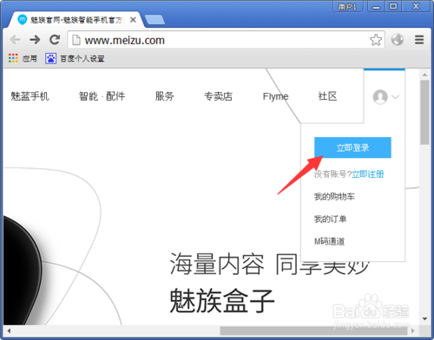Open the 专卖店 menu item

tap(218, 96)
